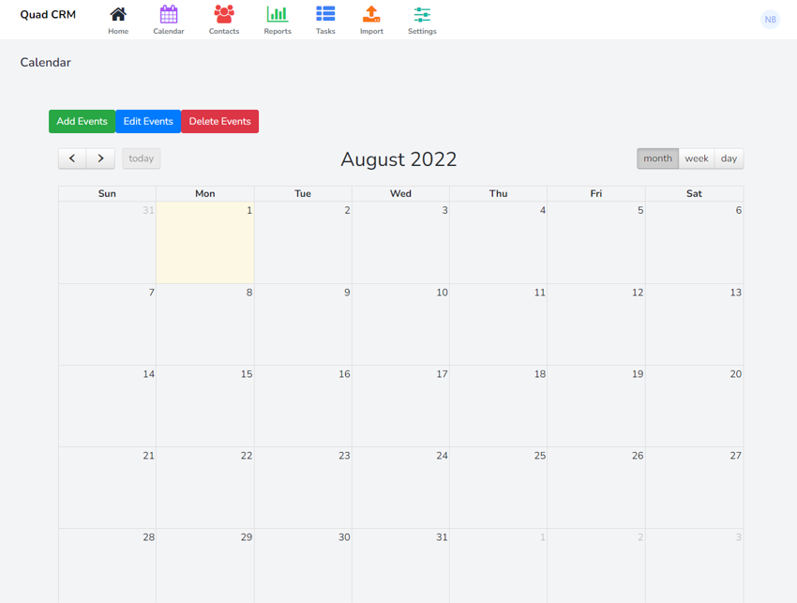Select August 31 on Wednesday
The height and width of the screenshot is (603, 797).
coord(400,565)
